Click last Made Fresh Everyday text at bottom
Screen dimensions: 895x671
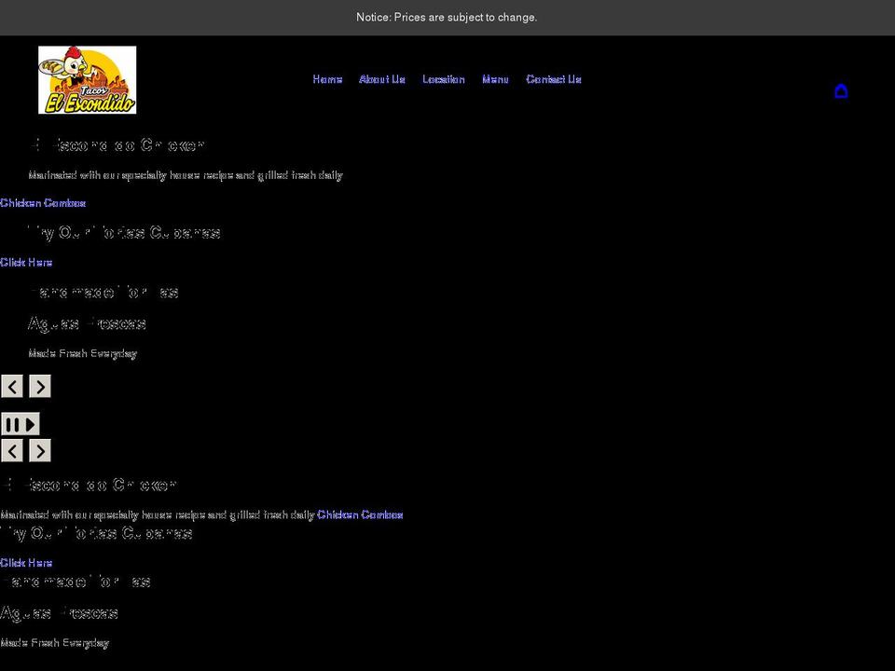(x=55, y=643)
